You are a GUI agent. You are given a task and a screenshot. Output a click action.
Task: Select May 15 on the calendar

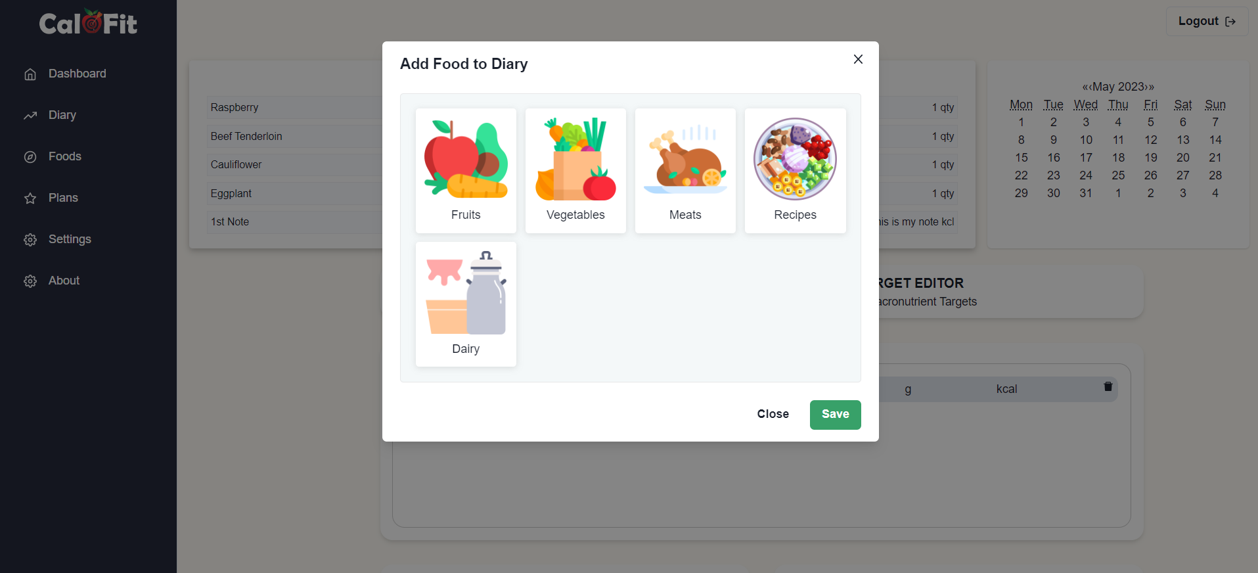[1021, 158]
